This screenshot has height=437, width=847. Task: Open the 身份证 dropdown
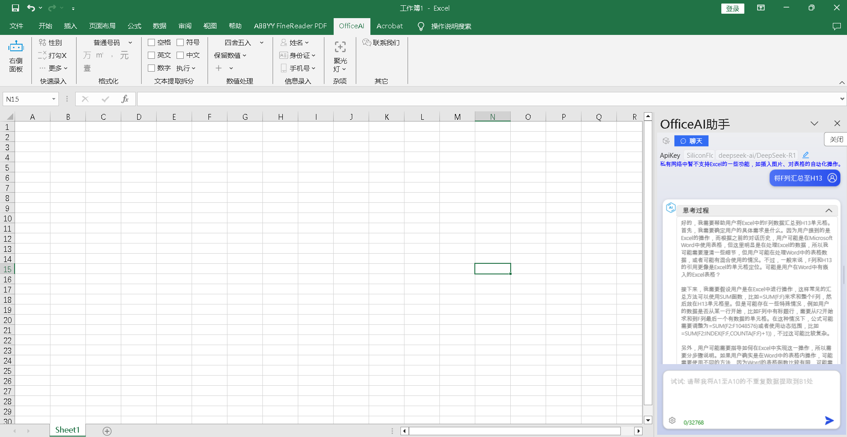(297, 55)
